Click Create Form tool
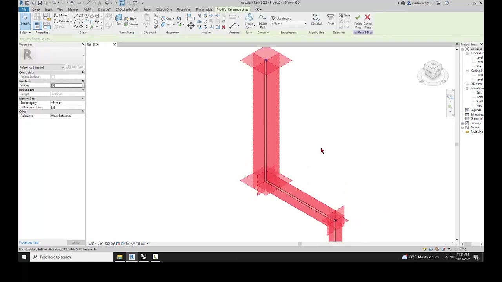Image resolution: width=502 pixels, height=282 pixels. [249, 22]
